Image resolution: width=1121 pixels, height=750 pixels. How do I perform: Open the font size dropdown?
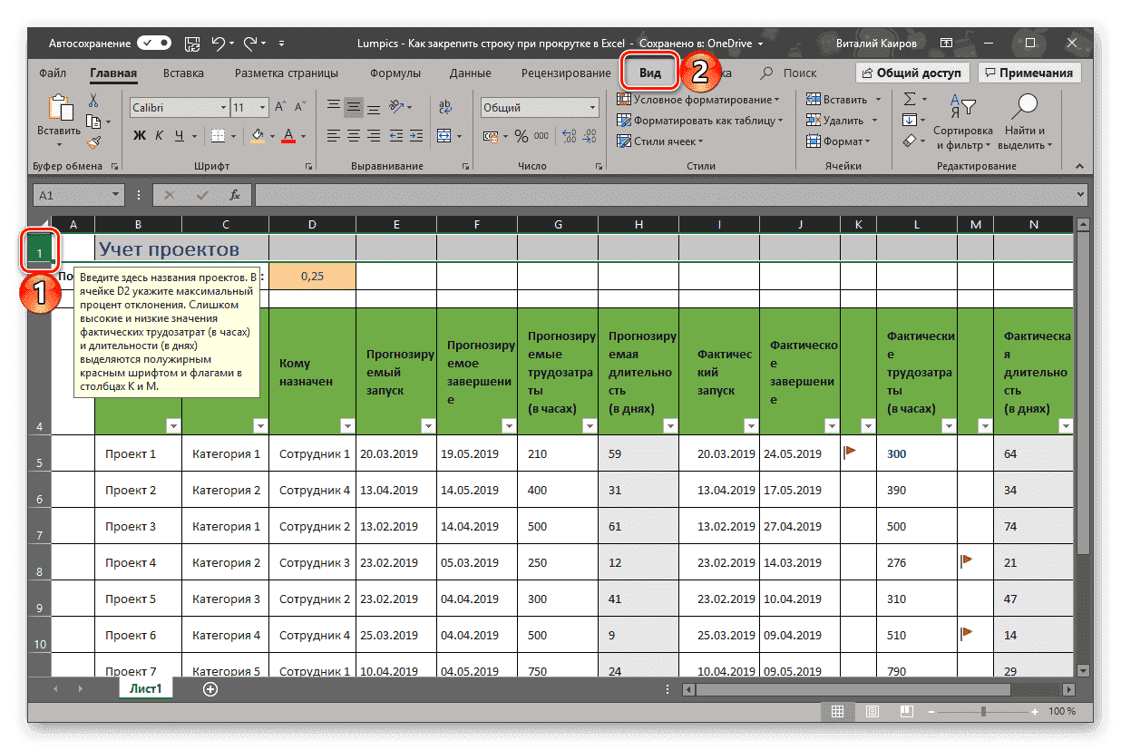pyautogui.click(x=261, y=107)
